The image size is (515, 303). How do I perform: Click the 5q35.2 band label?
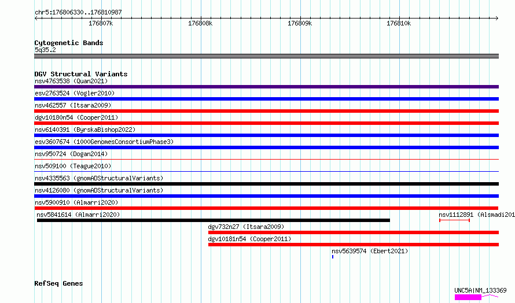click(45, 50)
